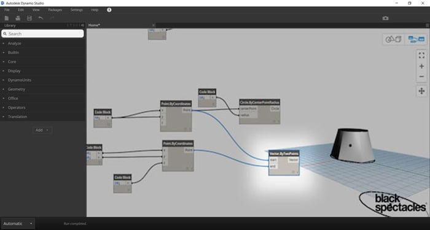This screenshot has width=430, height=230.
Task: Click the Library panel title
Action: 10,26
